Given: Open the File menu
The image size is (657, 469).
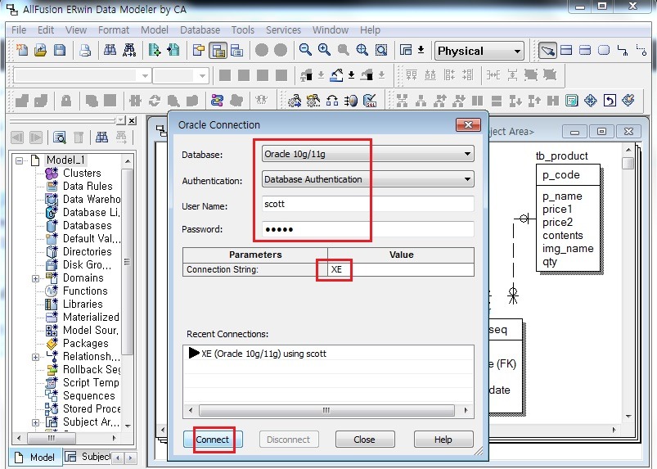Looking at the screenshot, I should 19,30.
